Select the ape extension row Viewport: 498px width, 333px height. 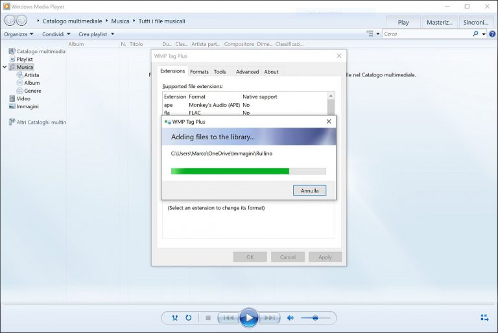[245, 105]
